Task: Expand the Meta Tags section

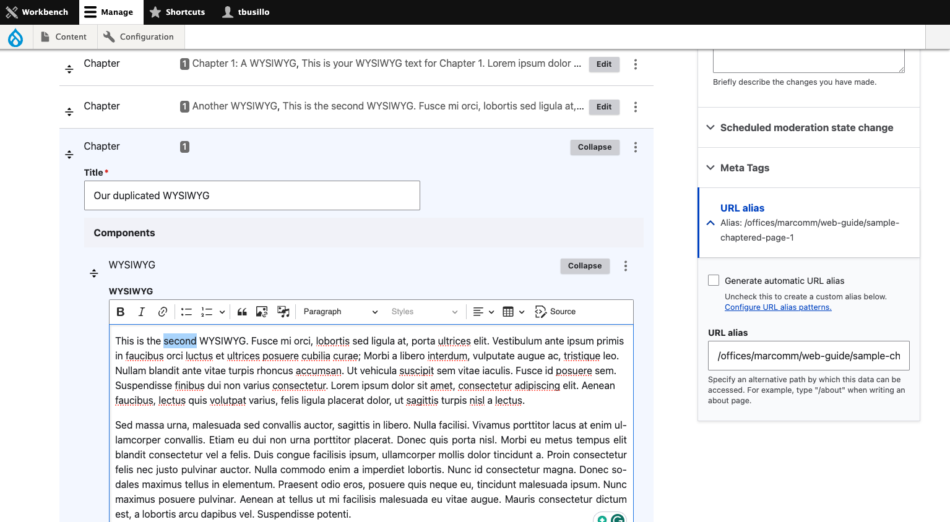Action: [809, 168]
